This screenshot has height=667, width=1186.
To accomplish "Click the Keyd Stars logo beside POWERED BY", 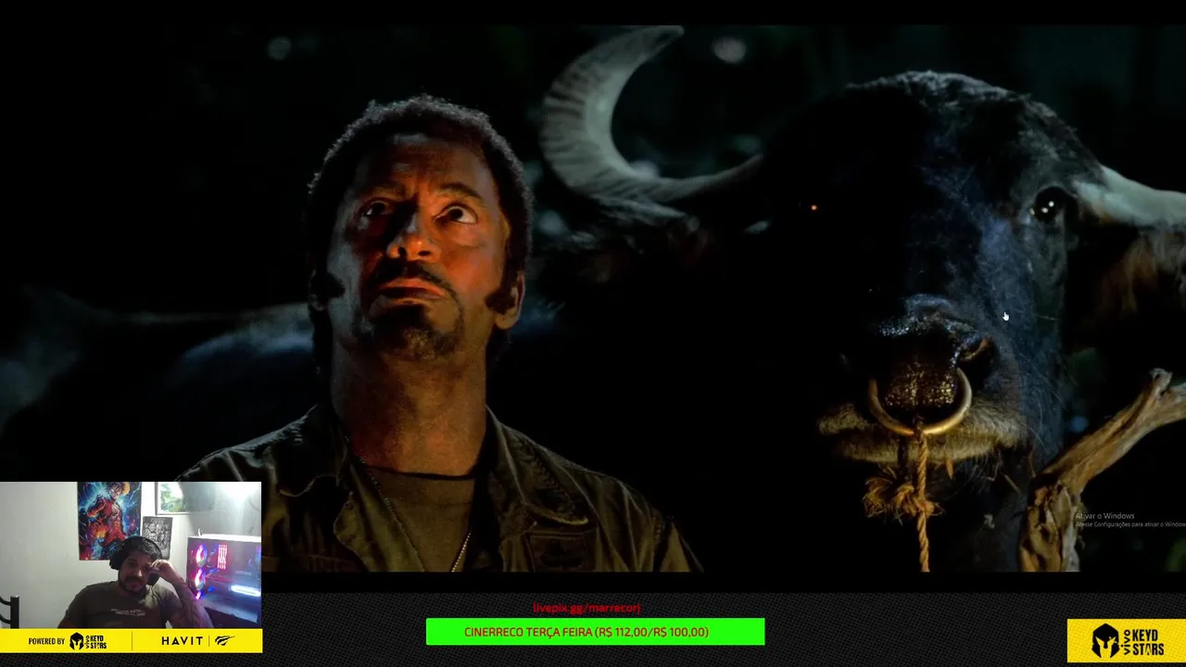I will coord(88,641).
